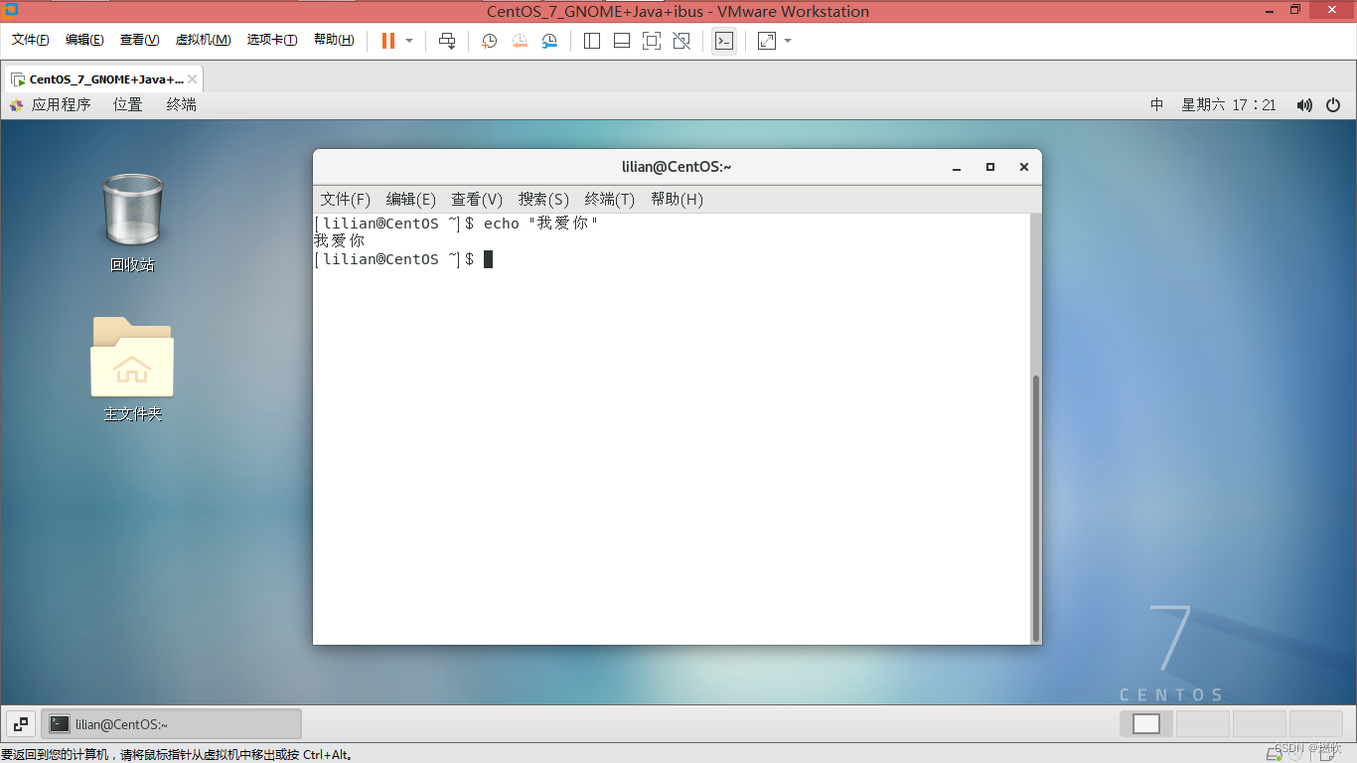
Task: Toggle the console view toolbar icon
Action: (x=724, y=41)
